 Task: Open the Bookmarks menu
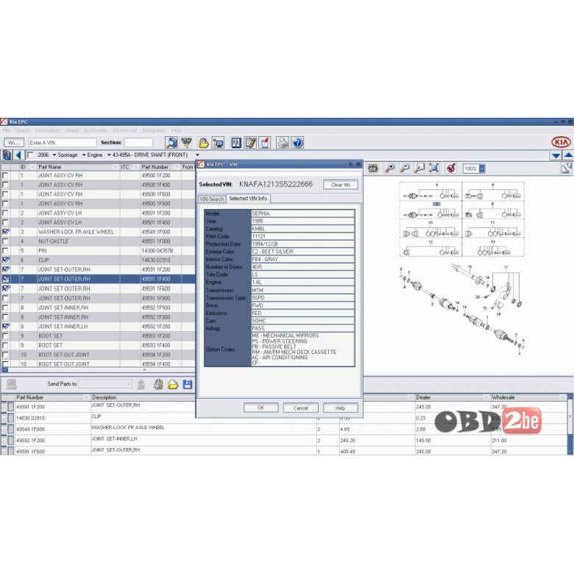pos(96,130)
